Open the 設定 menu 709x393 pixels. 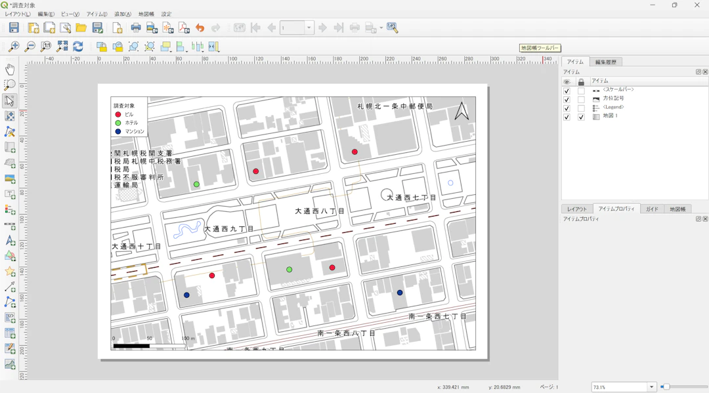(x=166, y=14)
